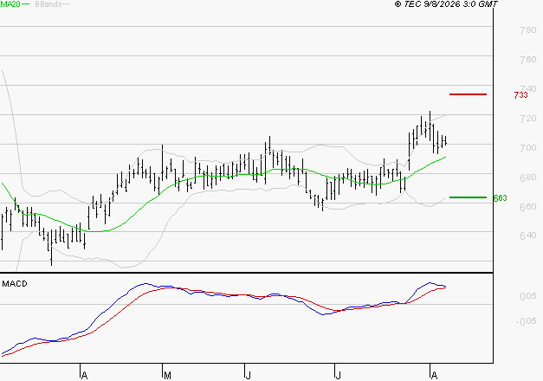
Task: Click the 680 price axis label
Action: coord(528,178)
